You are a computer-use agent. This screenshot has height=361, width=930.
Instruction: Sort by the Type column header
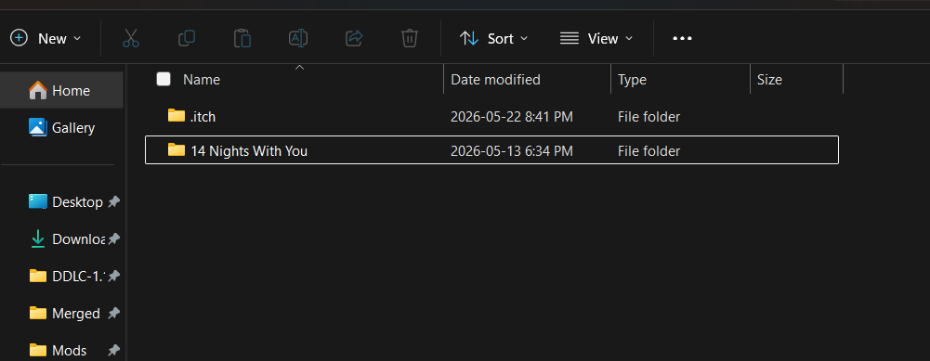633,80
